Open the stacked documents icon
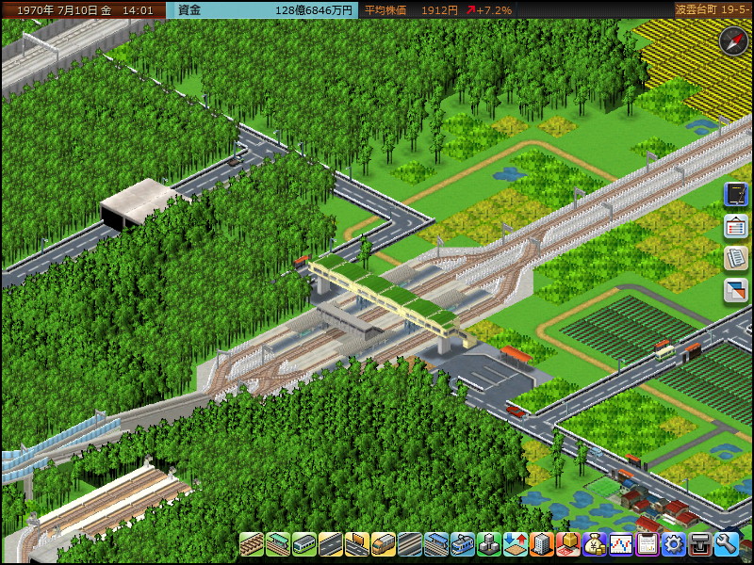Screen dimensions: 754x565 tap(736, 258)
